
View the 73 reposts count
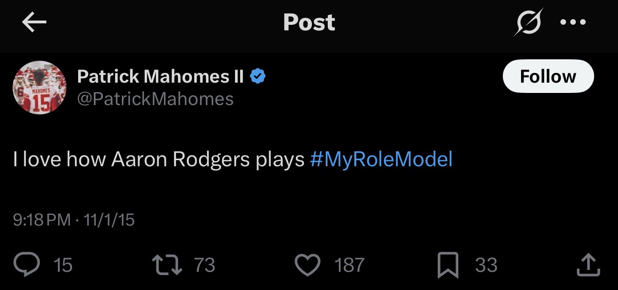click(x=205, y=265)
